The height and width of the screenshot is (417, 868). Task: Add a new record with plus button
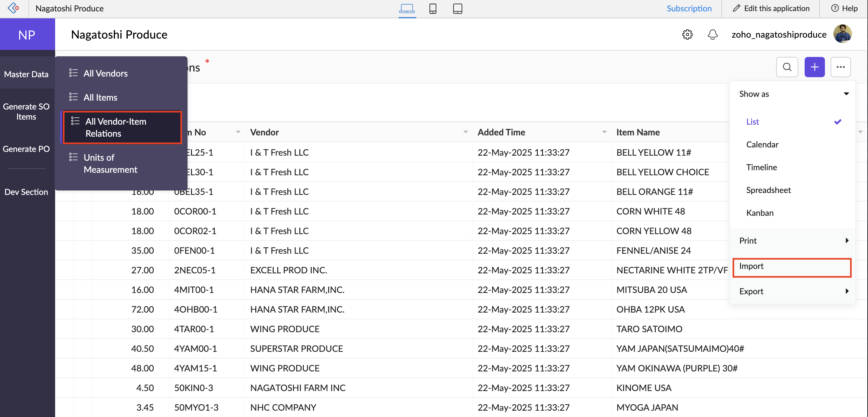814,67
